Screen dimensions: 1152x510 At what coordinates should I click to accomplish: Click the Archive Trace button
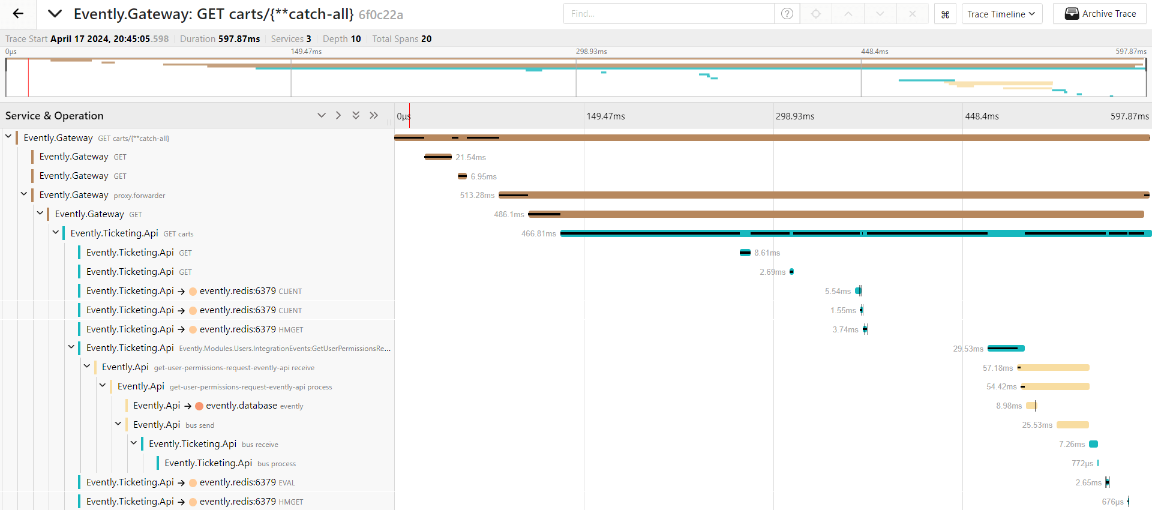[1099, 14]
